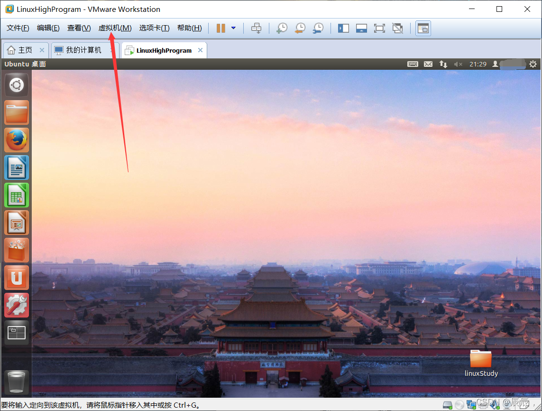The width and height of the screenshot is (542, 411).
Task: Click the 21:29 clock indicator
Action: [478, 64]
